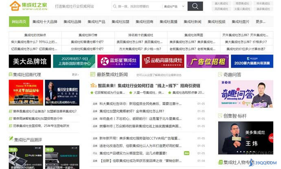
Task: Click the 集成灶产品测评 pencil icon
Action: 11,138
